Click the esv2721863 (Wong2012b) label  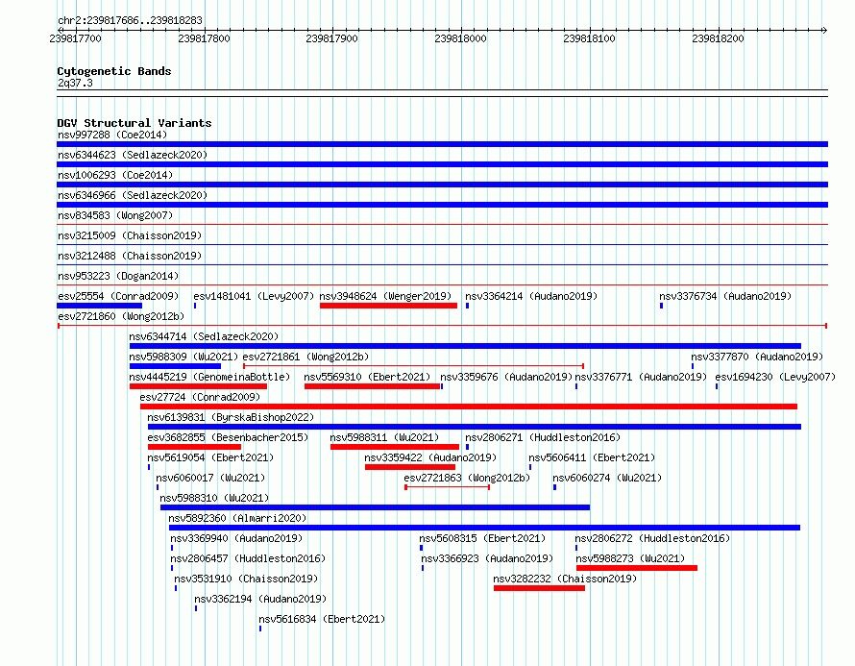(467, 478)
